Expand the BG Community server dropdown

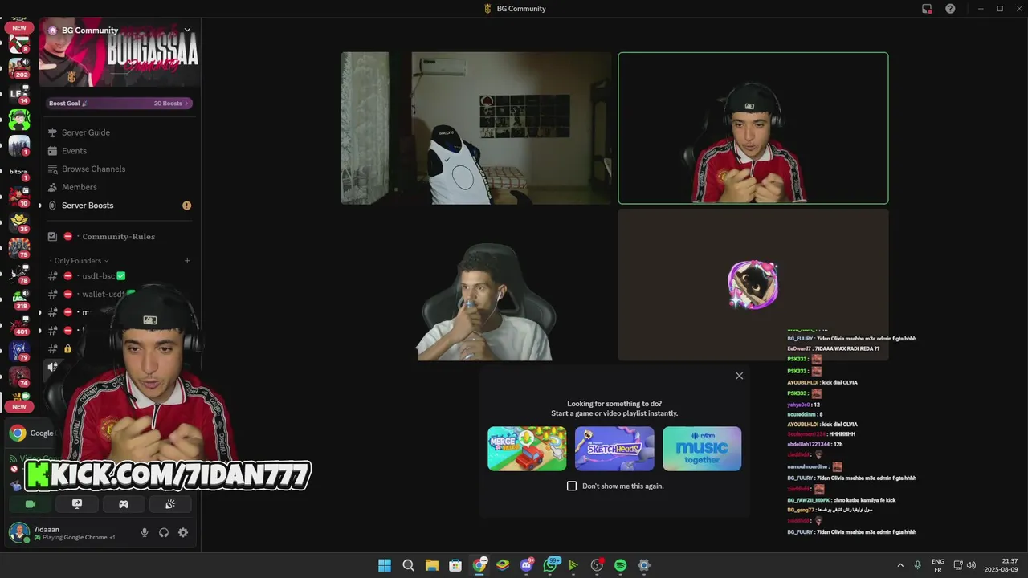pos(187,31)
